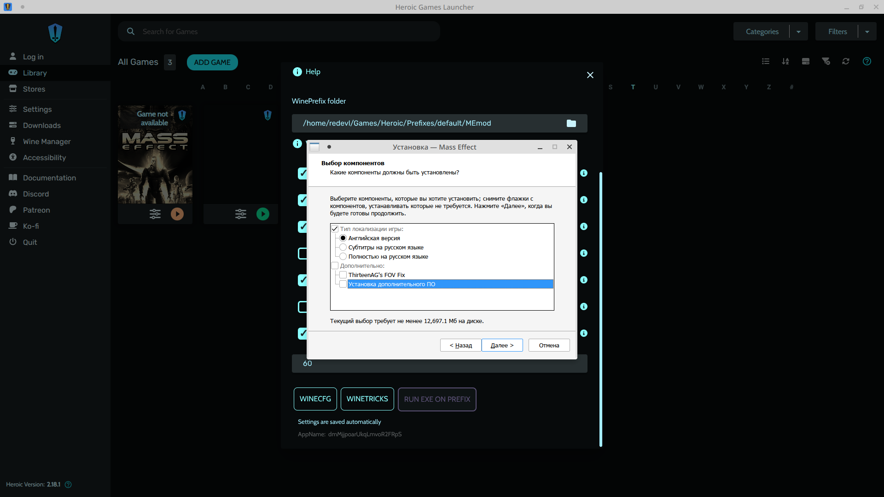Click the Heroic version info icon
This screenshot has width=884, height=497.
click(68, 485)
